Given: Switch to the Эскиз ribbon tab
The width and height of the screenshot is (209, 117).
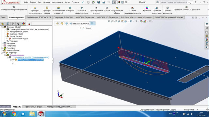Looking at the screenshot, I should tap(4, 17).
